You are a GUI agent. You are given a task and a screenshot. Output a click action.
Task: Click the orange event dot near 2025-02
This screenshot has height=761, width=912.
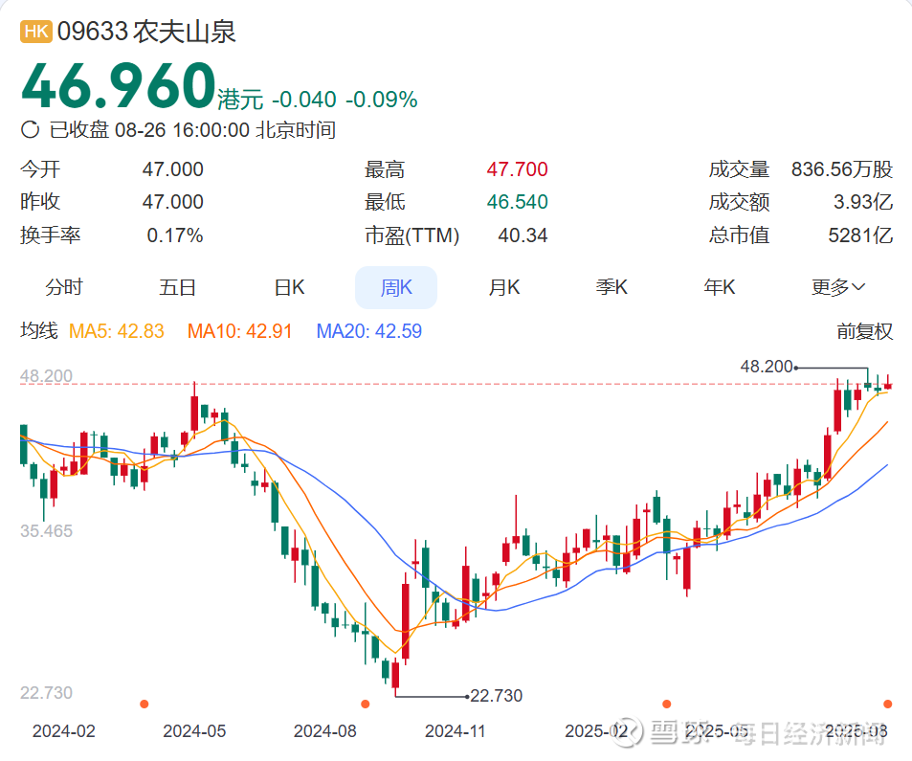click(667, 704)
